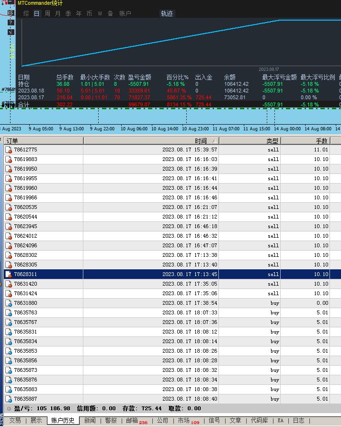Open the 交易 trade tab
Image resolution: width=341 pixels, height=427 pixels.
(x=15, y=420)
